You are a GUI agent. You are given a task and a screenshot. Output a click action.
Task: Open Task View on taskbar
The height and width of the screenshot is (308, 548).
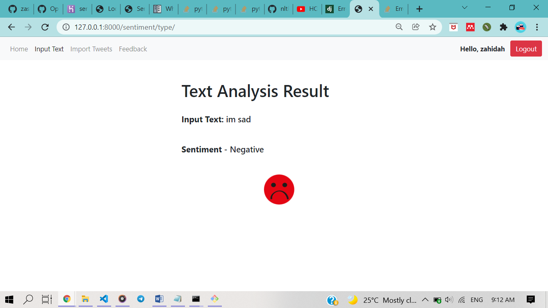point(47,299)
